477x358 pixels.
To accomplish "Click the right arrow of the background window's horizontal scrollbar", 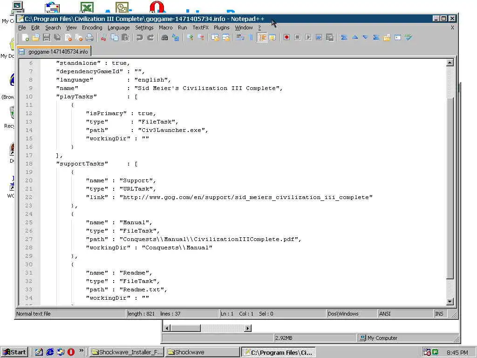I will [248, 328].
